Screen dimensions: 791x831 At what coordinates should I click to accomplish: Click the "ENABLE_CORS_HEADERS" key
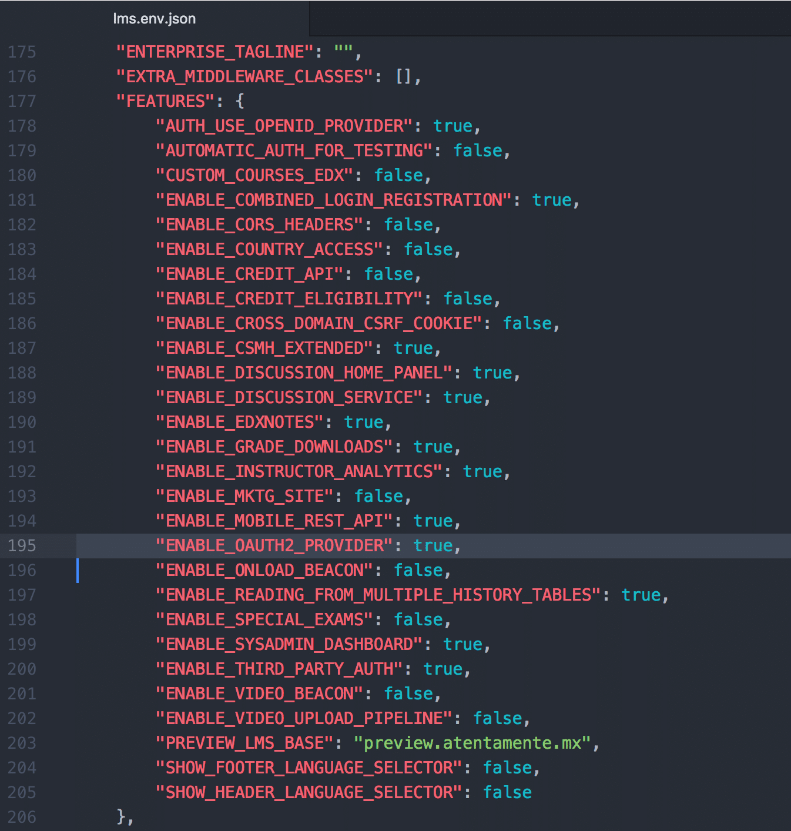coord(260,224)
